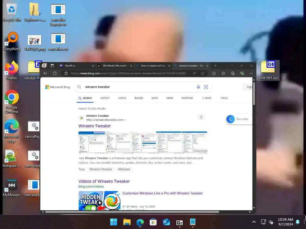Open 7-Zip from the taskbar
Screen dimensions: 306x229
(180, 222)
